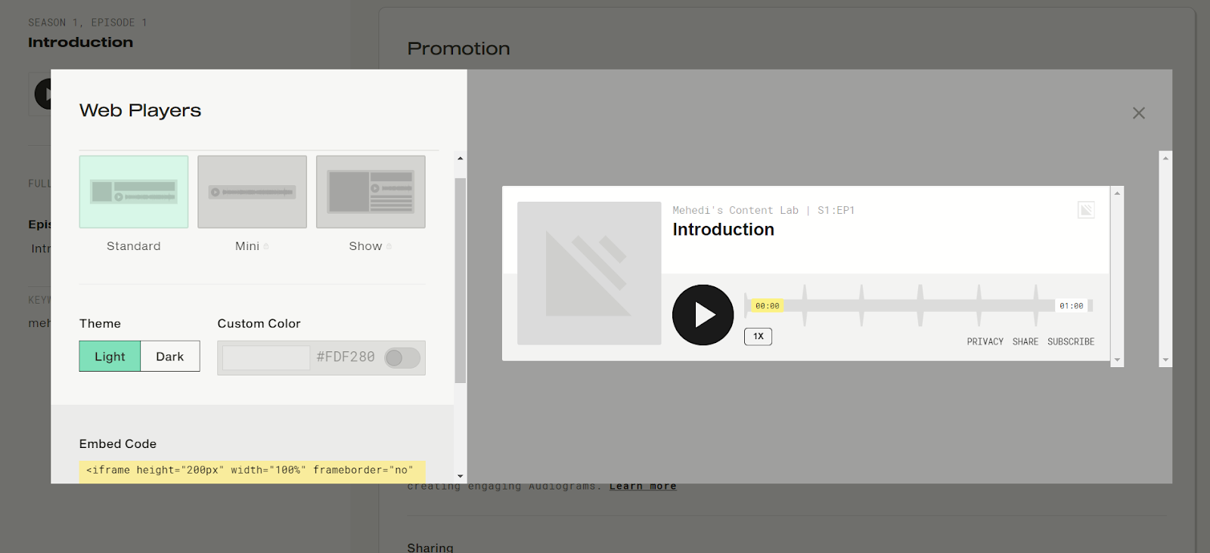Click the podcast logo icon in player corner
The image size is (1210, 553).
click(x=1086, y=210)
